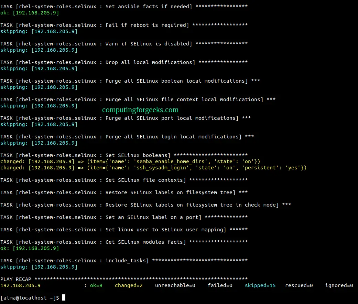
Task: Click the computingforgeeks.com watermark link
Action: coord(140,109)
